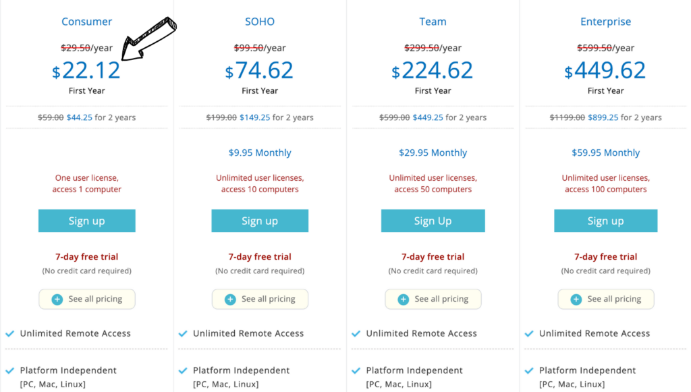Screen dimensions: 691x392
Task: Click the checkmark beside Consumer's Unlimited Remote Access
Action: tap(9, 333)
